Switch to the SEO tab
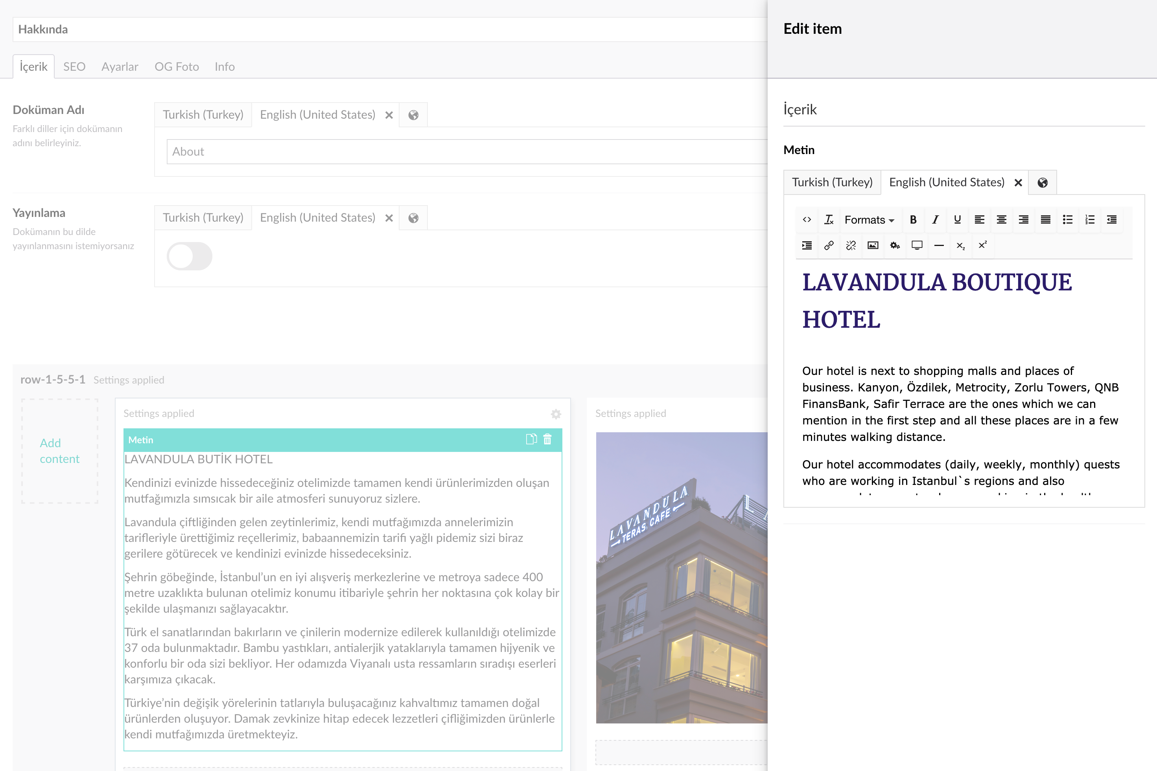Viewport: 1157px width, 771px height. point(74,66)
